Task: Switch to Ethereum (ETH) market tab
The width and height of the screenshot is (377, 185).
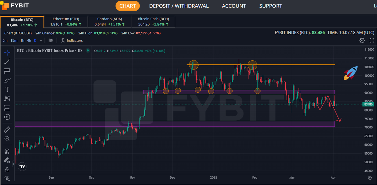Action: (x=66, y=22)
